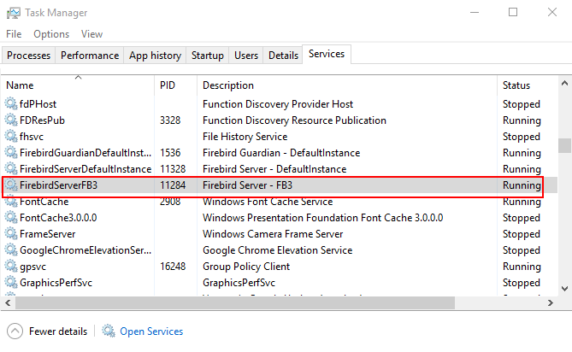Open the Options menu
This screenshot has width=572, height=352.
[x=51, y=34]
